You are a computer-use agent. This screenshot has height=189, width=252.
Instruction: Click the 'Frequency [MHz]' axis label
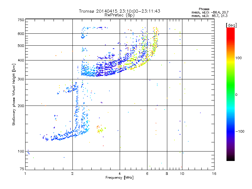pos(119,178)
